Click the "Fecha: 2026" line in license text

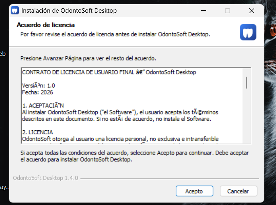(37, 92)
